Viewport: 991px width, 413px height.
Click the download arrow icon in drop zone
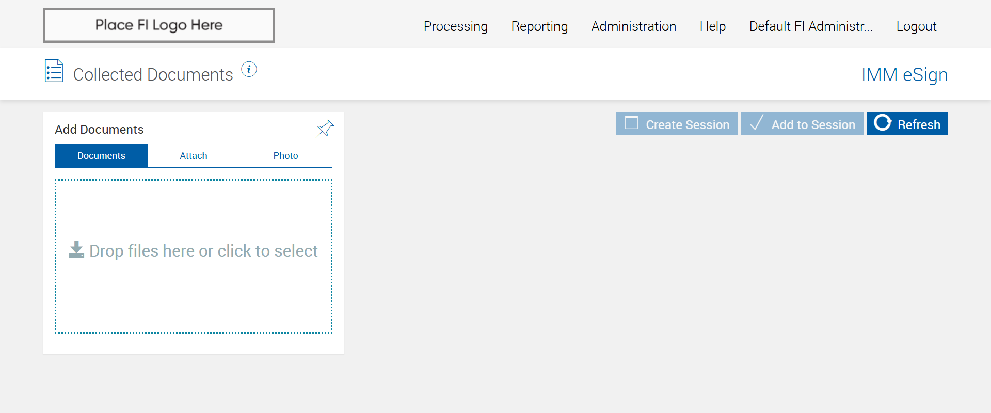pyautogui.click(x=76, y=250)
